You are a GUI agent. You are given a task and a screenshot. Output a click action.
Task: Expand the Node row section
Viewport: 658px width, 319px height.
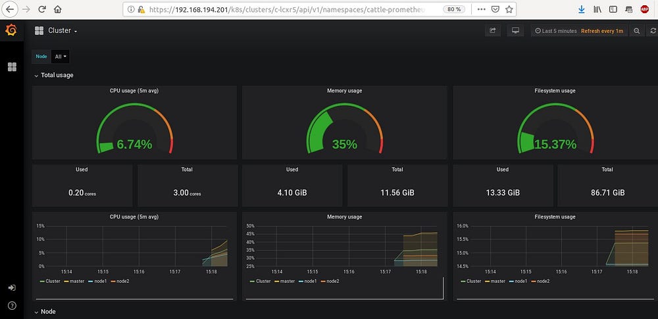(45, 312)
